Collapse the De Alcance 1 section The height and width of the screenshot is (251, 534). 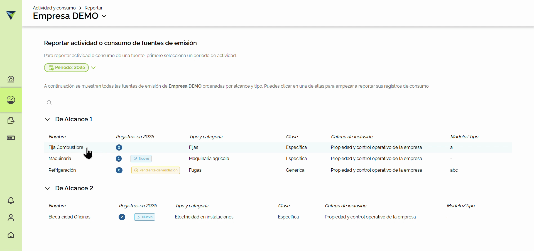(x=47, y=119)
